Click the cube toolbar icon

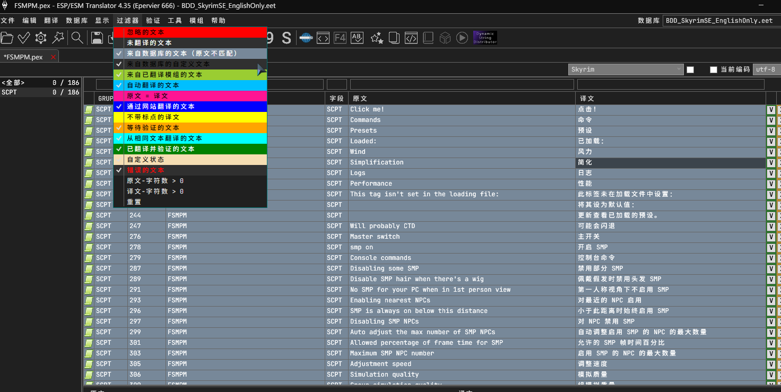point(445,38)
